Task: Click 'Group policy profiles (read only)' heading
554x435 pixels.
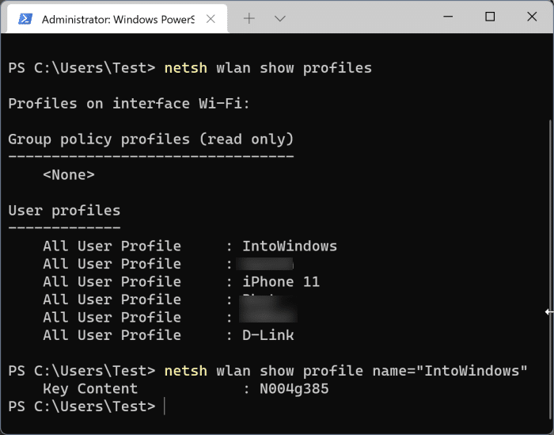Action: 151,139
